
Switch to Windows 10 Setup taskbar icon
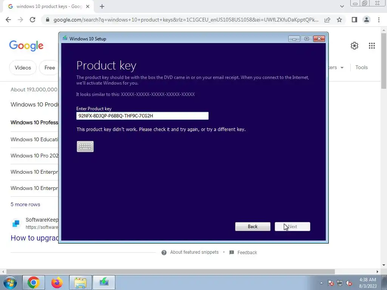104,282
